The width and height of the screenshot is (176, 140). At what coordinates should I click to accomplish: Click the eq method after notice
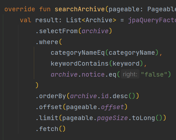coord(112,75)
